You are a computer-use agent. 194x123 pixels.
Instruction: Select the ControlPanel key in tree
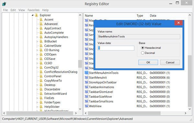[x=53, y=76]
